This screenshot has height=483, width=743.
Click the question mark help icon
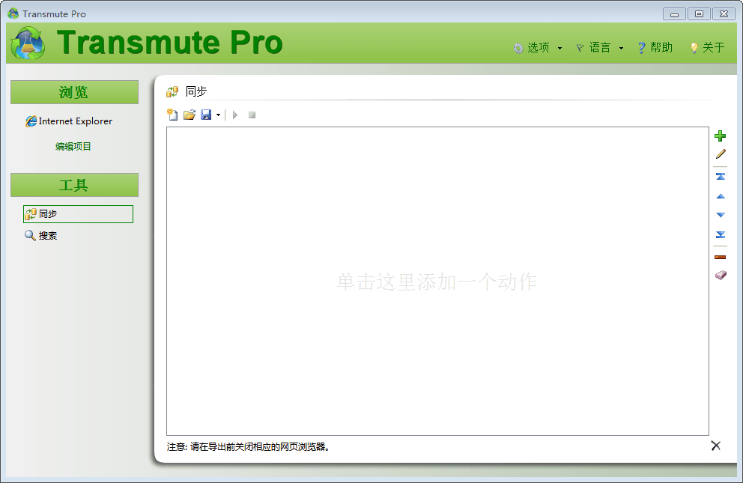point(642,48)
